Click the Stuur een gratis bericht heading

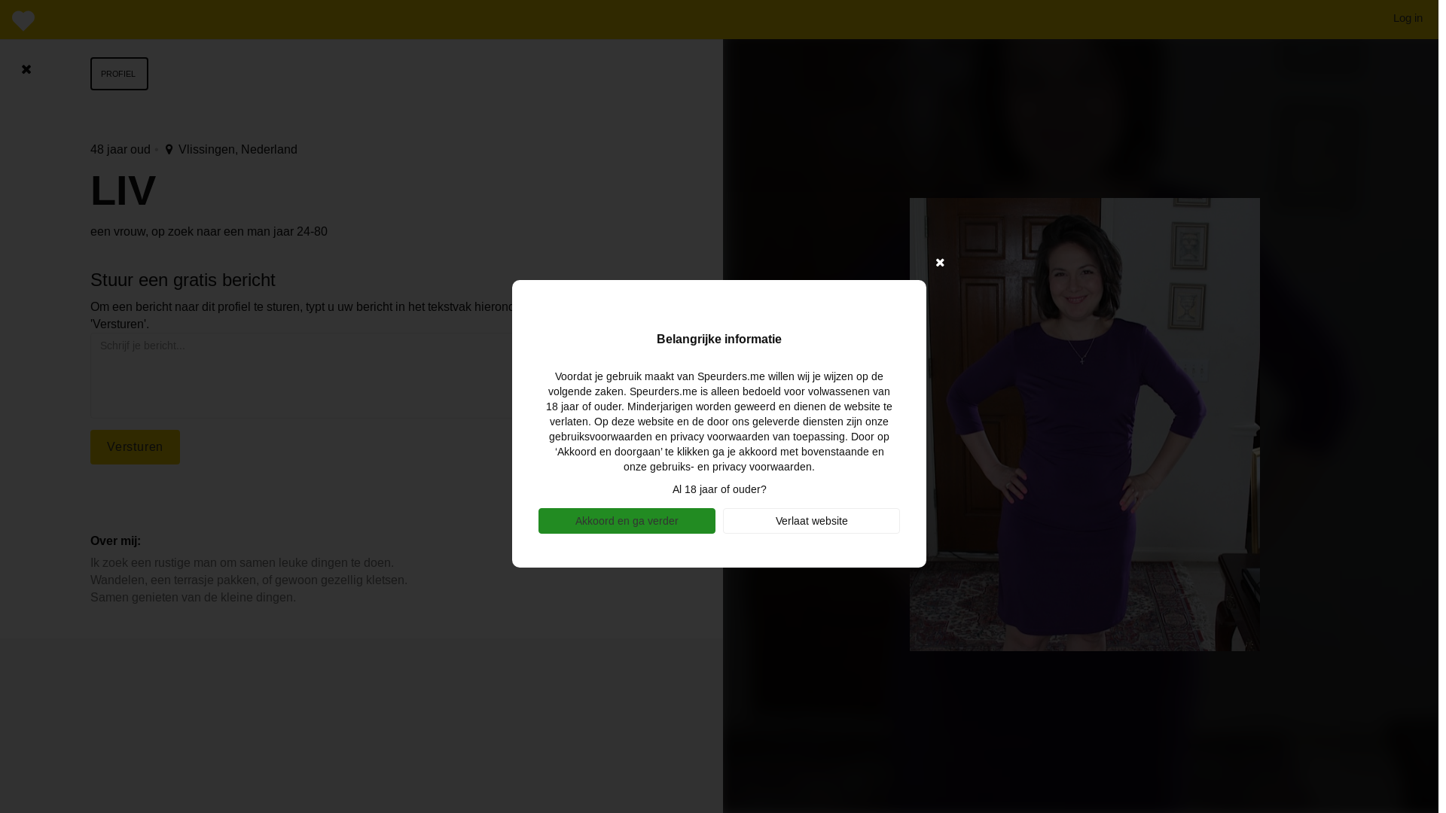tap(183, 280)
